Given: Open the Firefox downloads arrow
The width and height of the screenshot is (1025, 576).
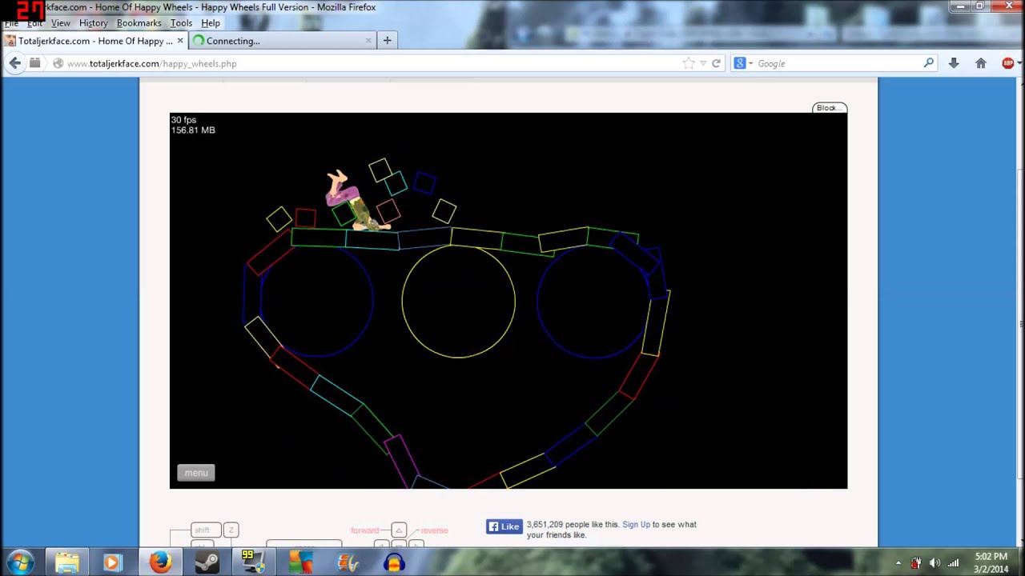Looking at the screenshot, I should 953,63.
